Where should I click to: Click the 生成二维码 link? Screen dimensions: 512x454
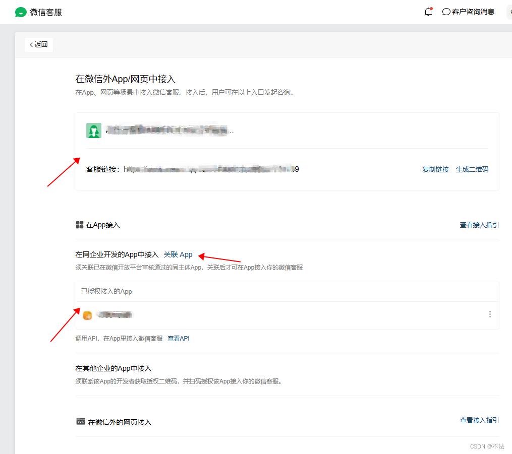[x=472, y=170]
